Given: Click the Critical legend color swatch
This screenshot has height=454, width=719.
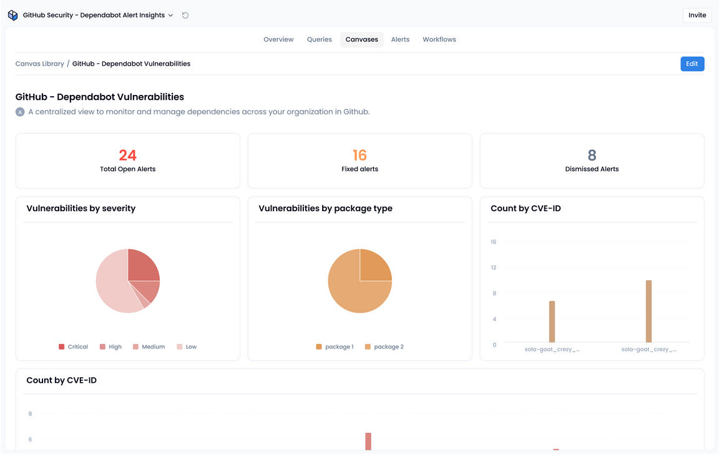Looking at the screenshot, I should pyautogui.click(x=61, y=347).
